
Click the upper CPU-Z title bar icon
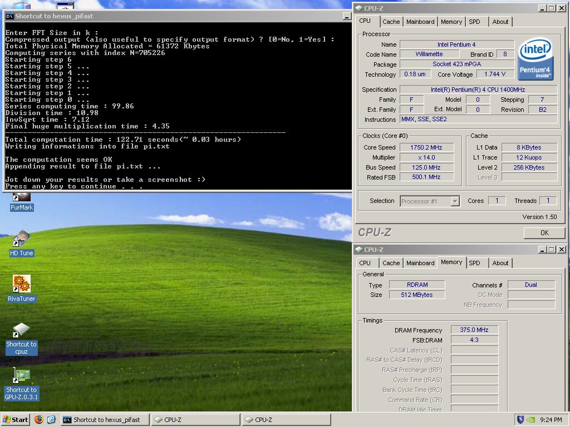[359, 8]
